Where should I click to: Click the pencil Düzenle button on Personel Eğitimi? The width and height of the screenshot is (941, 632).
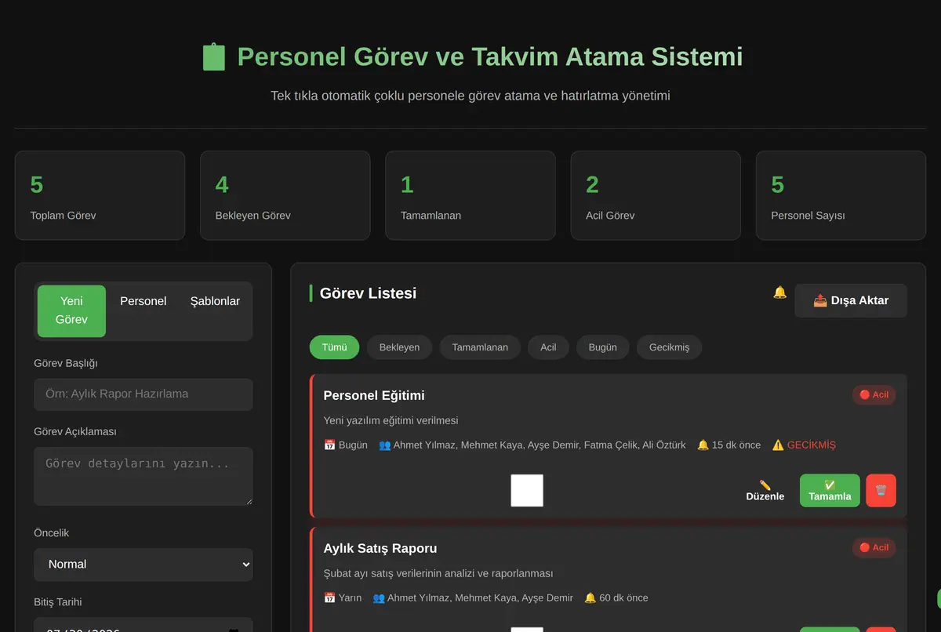[x=765, y=490]
